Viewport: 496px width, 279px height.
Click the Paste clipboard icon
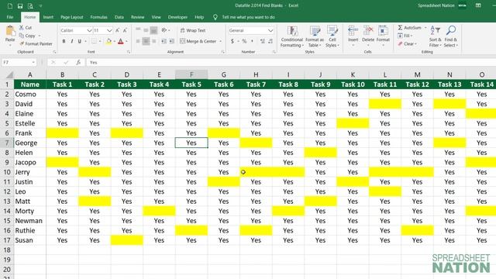pos(10,31)
